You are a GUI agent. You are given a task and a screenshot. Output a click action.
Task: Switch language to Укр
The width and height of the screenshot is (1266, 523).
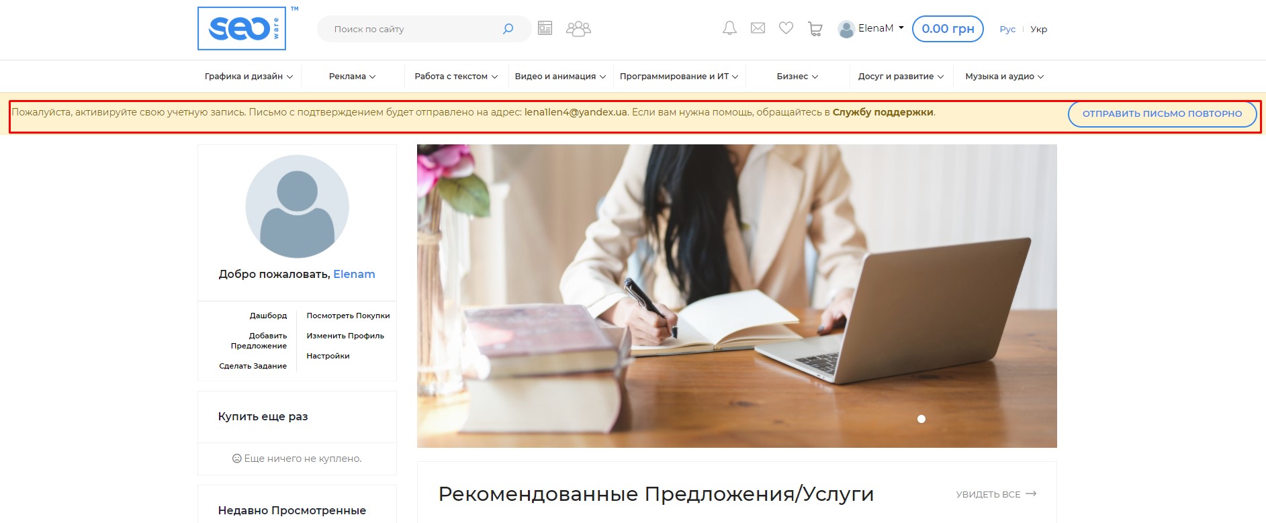click(x=1038, y=30)
